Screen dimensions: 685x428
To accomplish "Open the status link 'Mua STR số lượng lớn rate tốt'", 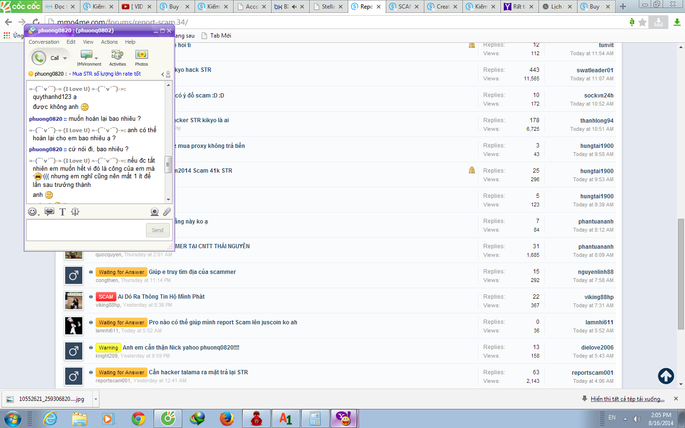I will pyautogui.click(x=107, y=74).
